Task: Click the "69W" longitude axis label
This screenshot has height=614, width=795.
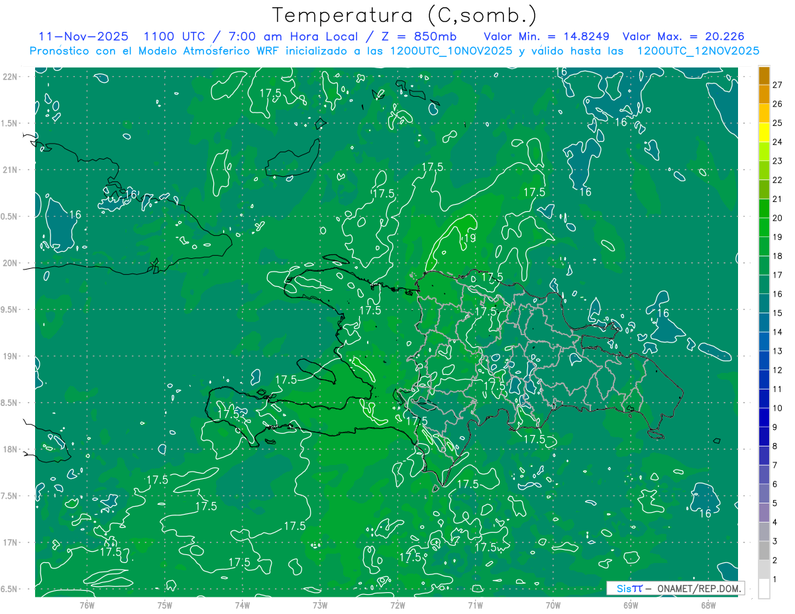Action: point(630,605)
